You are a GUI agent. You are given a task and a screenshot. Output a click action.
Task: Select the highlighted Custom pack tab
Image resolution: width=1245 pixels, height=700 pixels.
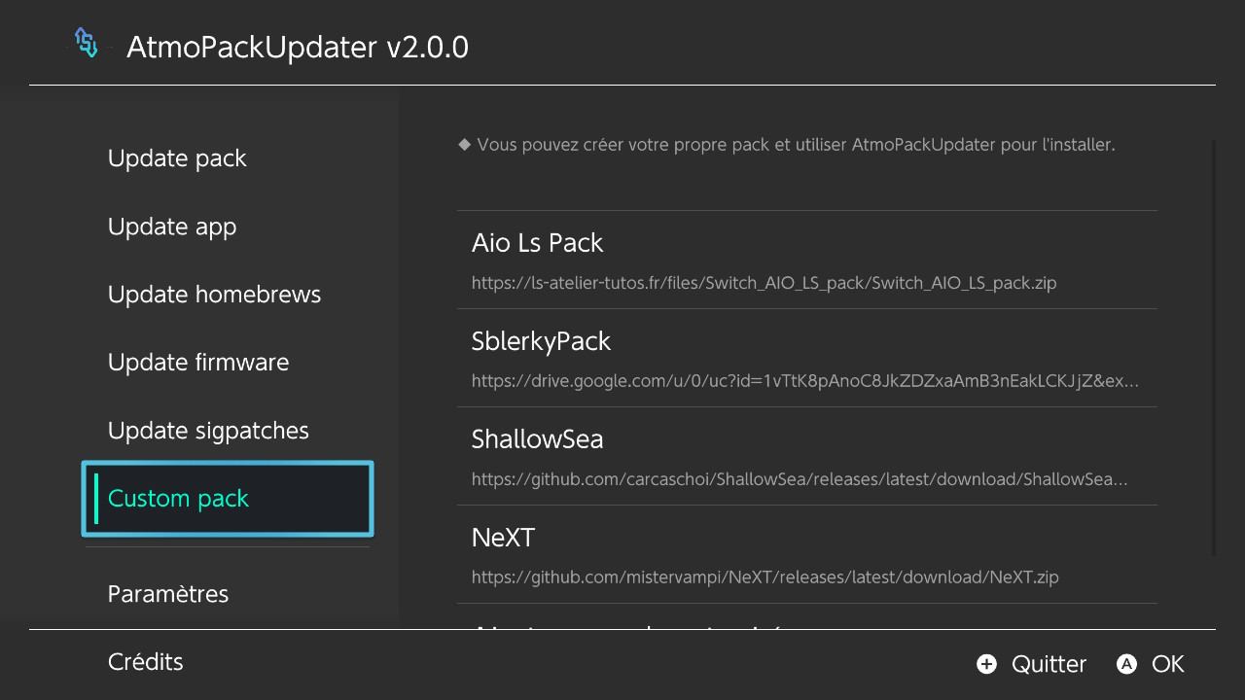click(228, 499)
